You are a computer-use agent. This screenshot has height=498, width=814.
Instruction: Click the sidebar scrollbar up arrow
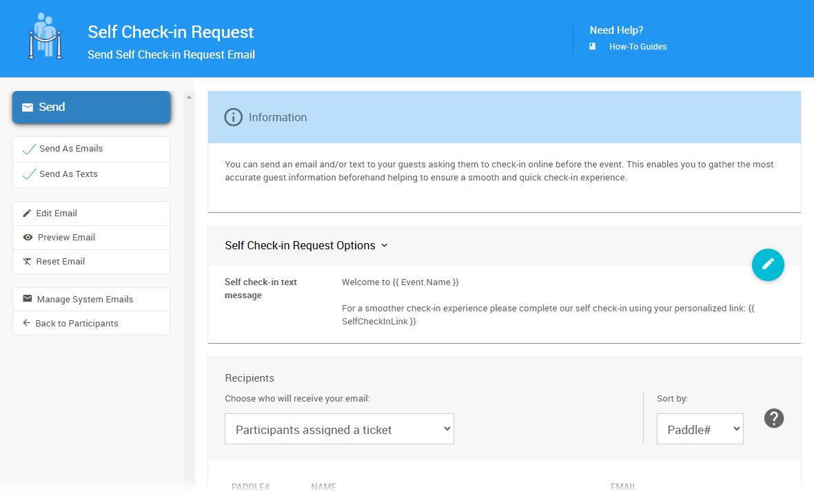click(189, 97)
